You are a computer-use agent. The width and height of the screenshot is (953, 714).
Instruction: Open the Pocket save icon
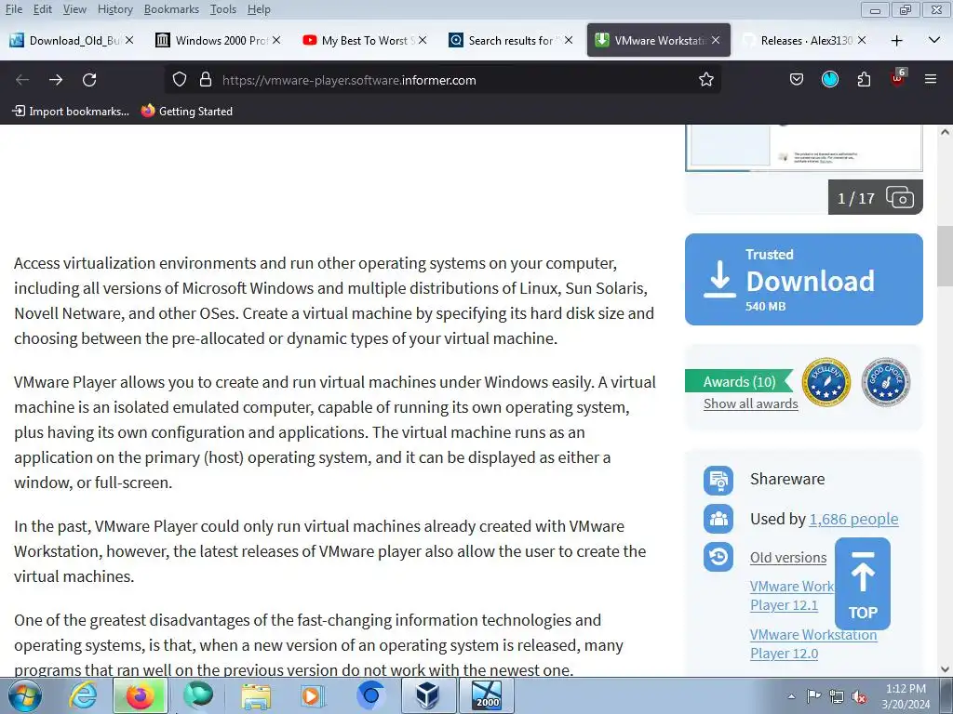[797, 80]
